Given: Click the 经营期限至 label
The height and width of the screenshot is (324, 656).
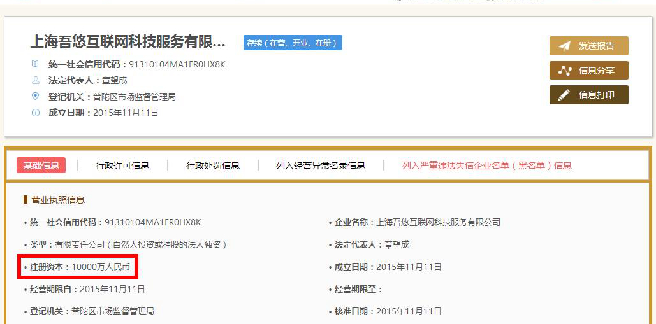Looking at the screenshot, I should [358, 289].
